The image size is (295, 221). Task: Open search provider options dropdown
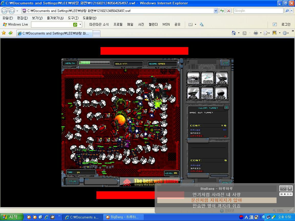(291, 11)
